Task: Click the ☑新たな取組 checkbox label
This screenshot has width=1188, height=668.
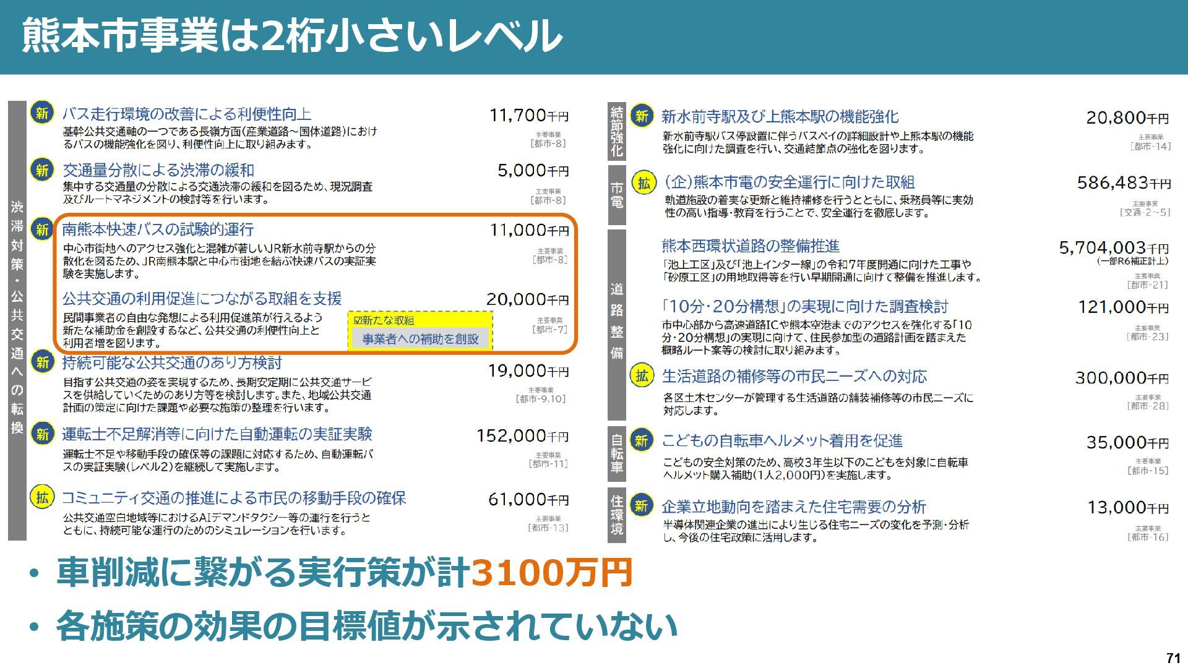Action: tap(384, 320)
